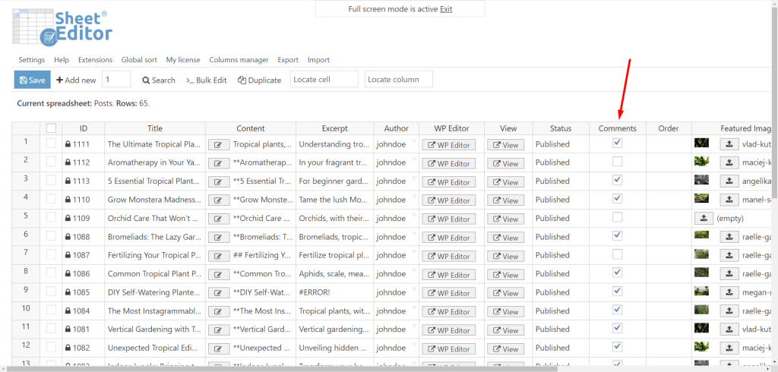Open author dropdown for post 1111
Screen dimensions: 778x372
coord(413,141)
